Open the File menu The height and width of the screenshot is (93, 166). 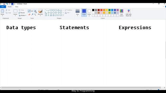point(3,7)
